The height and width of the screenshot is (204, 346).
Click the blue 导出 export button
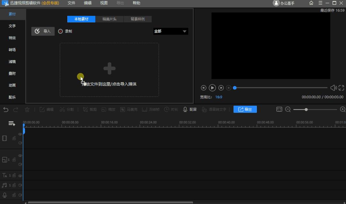click(x=245, y=109)
